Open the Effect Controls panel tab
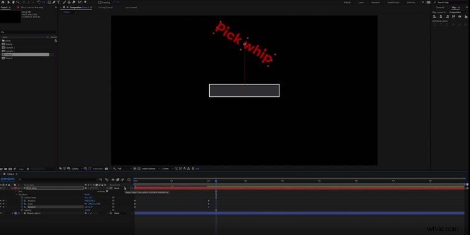Screen dimensions: 470x235 coord(32,7)
